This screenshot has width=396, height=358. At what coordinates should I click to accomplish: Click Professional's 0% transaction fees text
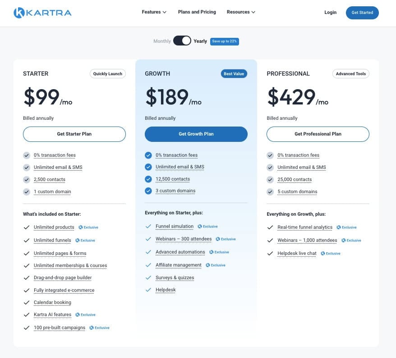(x=298, y=155)
